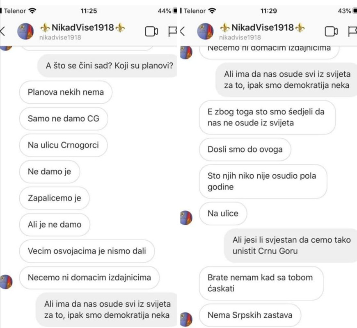Viewport: 357px width, 328px height.
Task: Tap the flag icon in right chat header
Action: [x=352, y=32]
